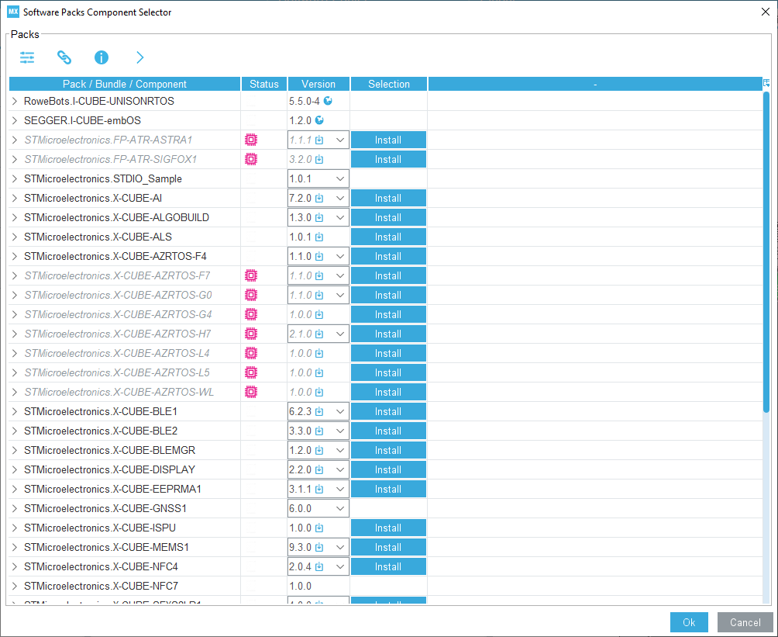Click the chip status icon for X-CUBE-AZRTOS-F7

(251, 275)
